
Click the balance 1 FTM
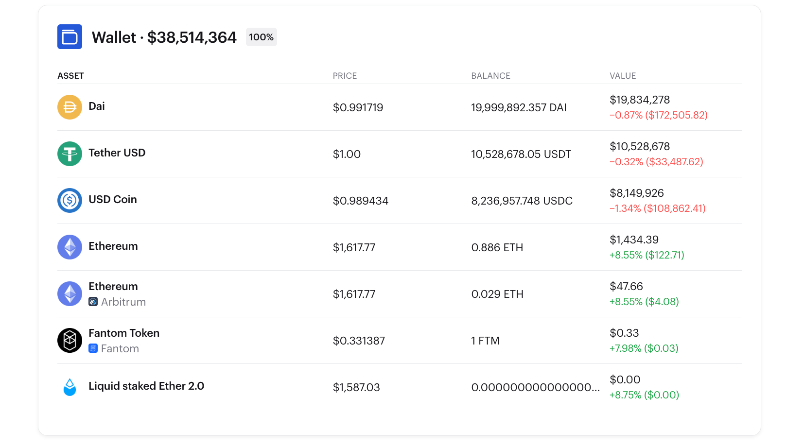485,341
